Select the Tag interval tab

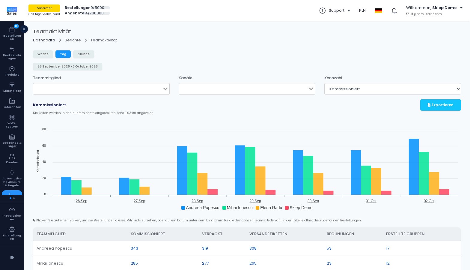(63, 54)
